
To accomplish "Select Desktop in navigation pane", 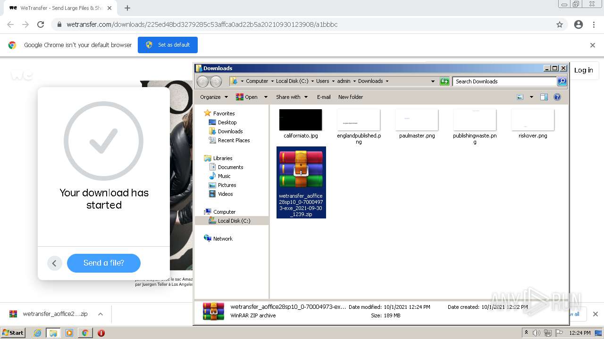I will click(x=227, y=122).
